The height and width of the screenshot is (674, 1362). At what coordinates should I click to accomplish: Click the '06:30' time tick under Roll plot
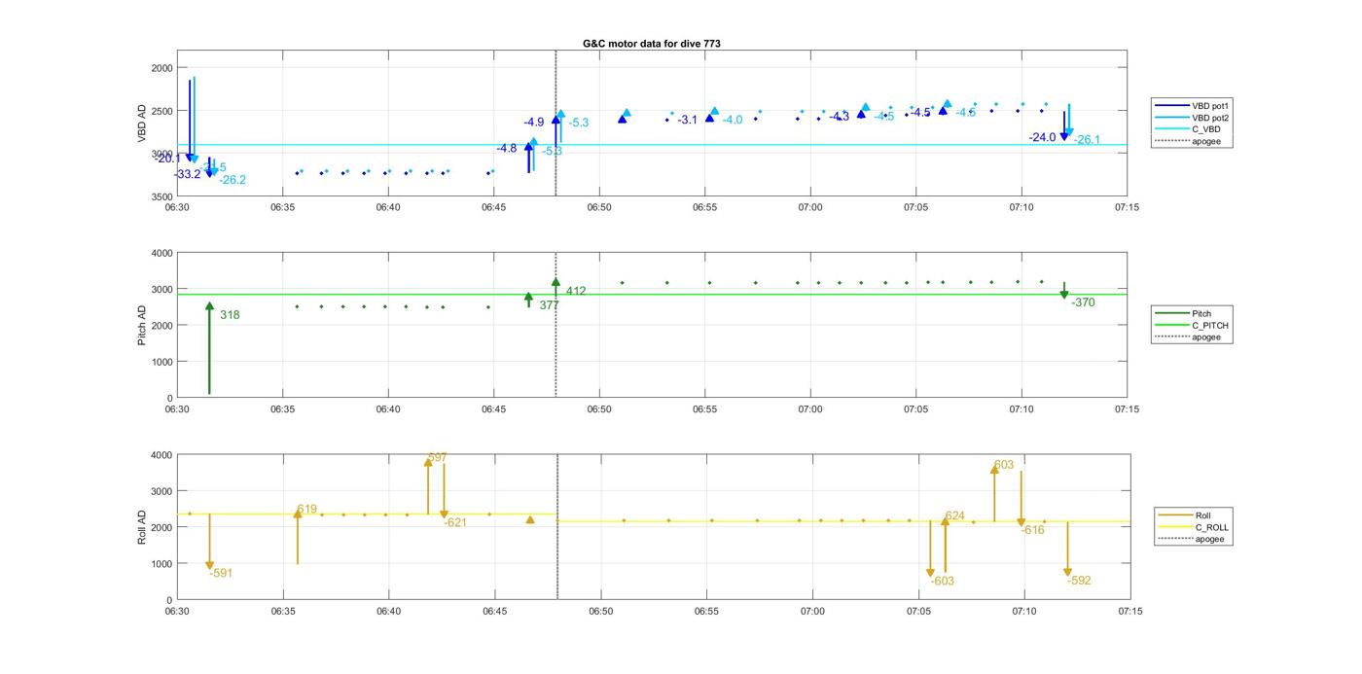click(178, 612)
